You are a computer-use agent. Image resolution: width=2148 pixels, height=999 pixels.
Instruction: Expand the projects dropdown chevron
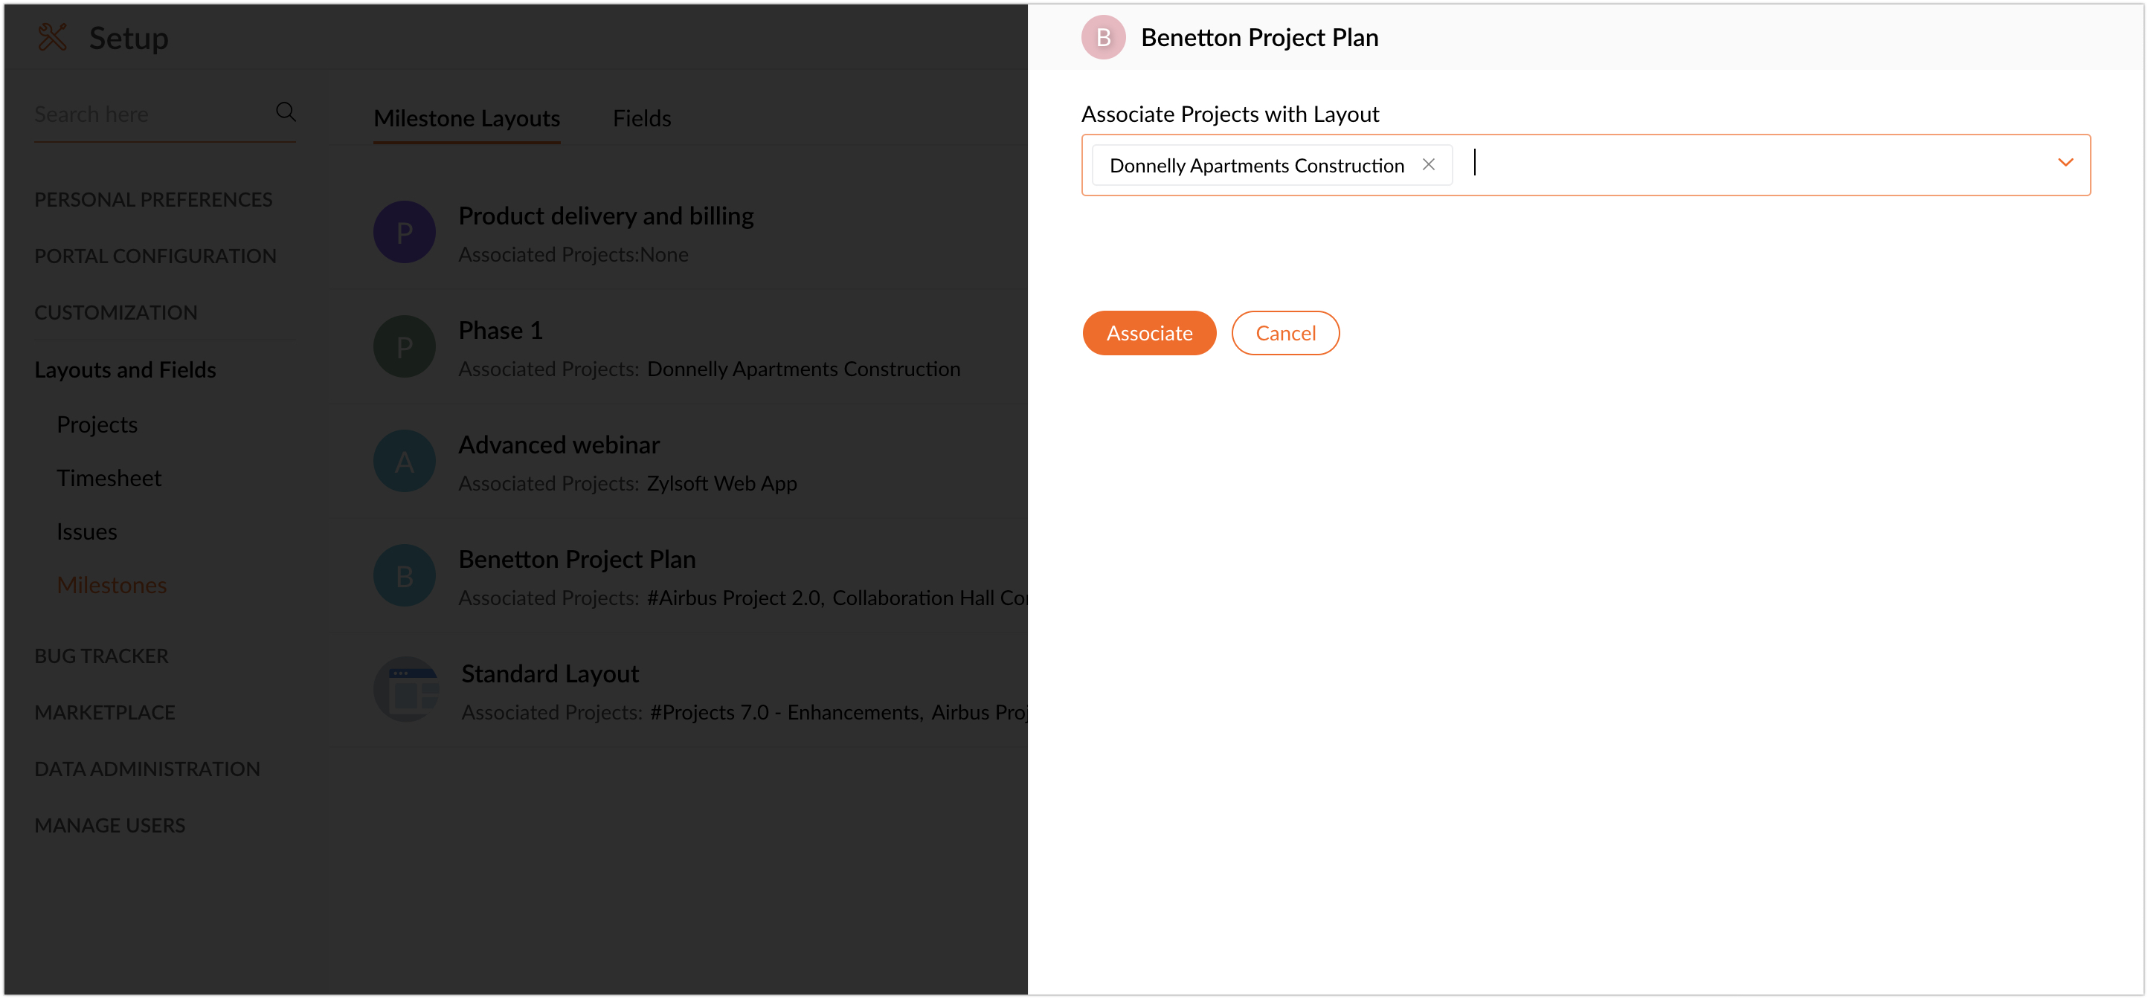pyautogui.click(x=2065, y=163)
